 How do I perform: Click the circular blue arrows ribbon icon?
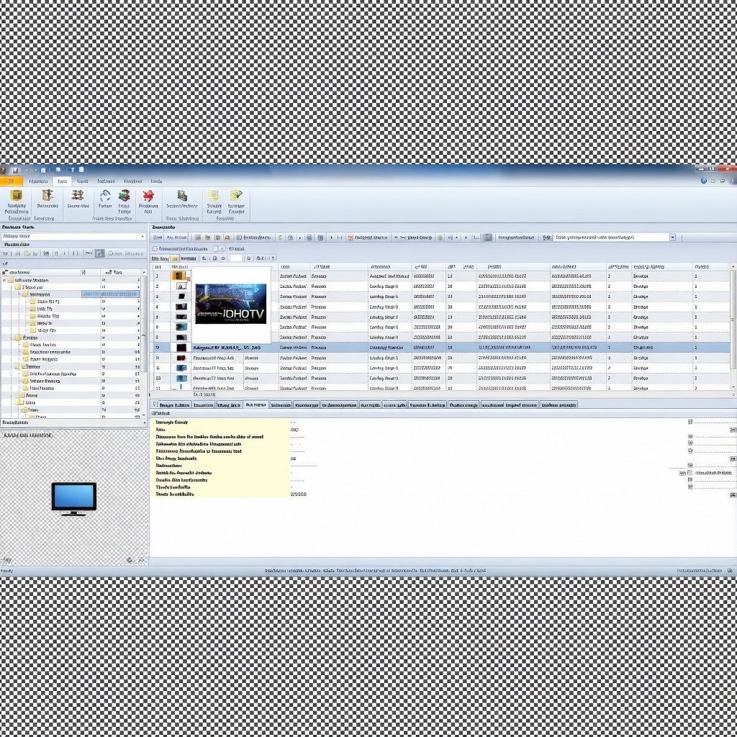105,196
